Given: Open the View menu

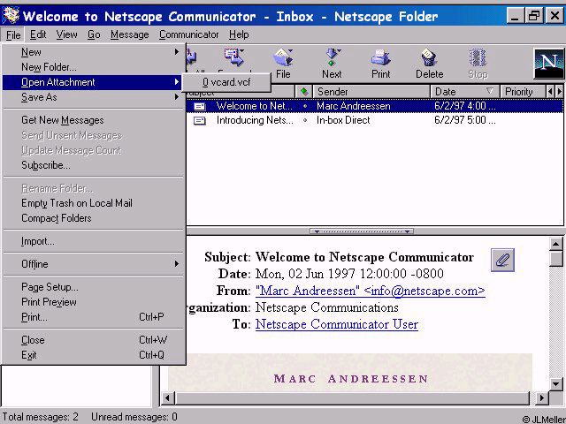Looking at the screenshot, I should point(66,34).
